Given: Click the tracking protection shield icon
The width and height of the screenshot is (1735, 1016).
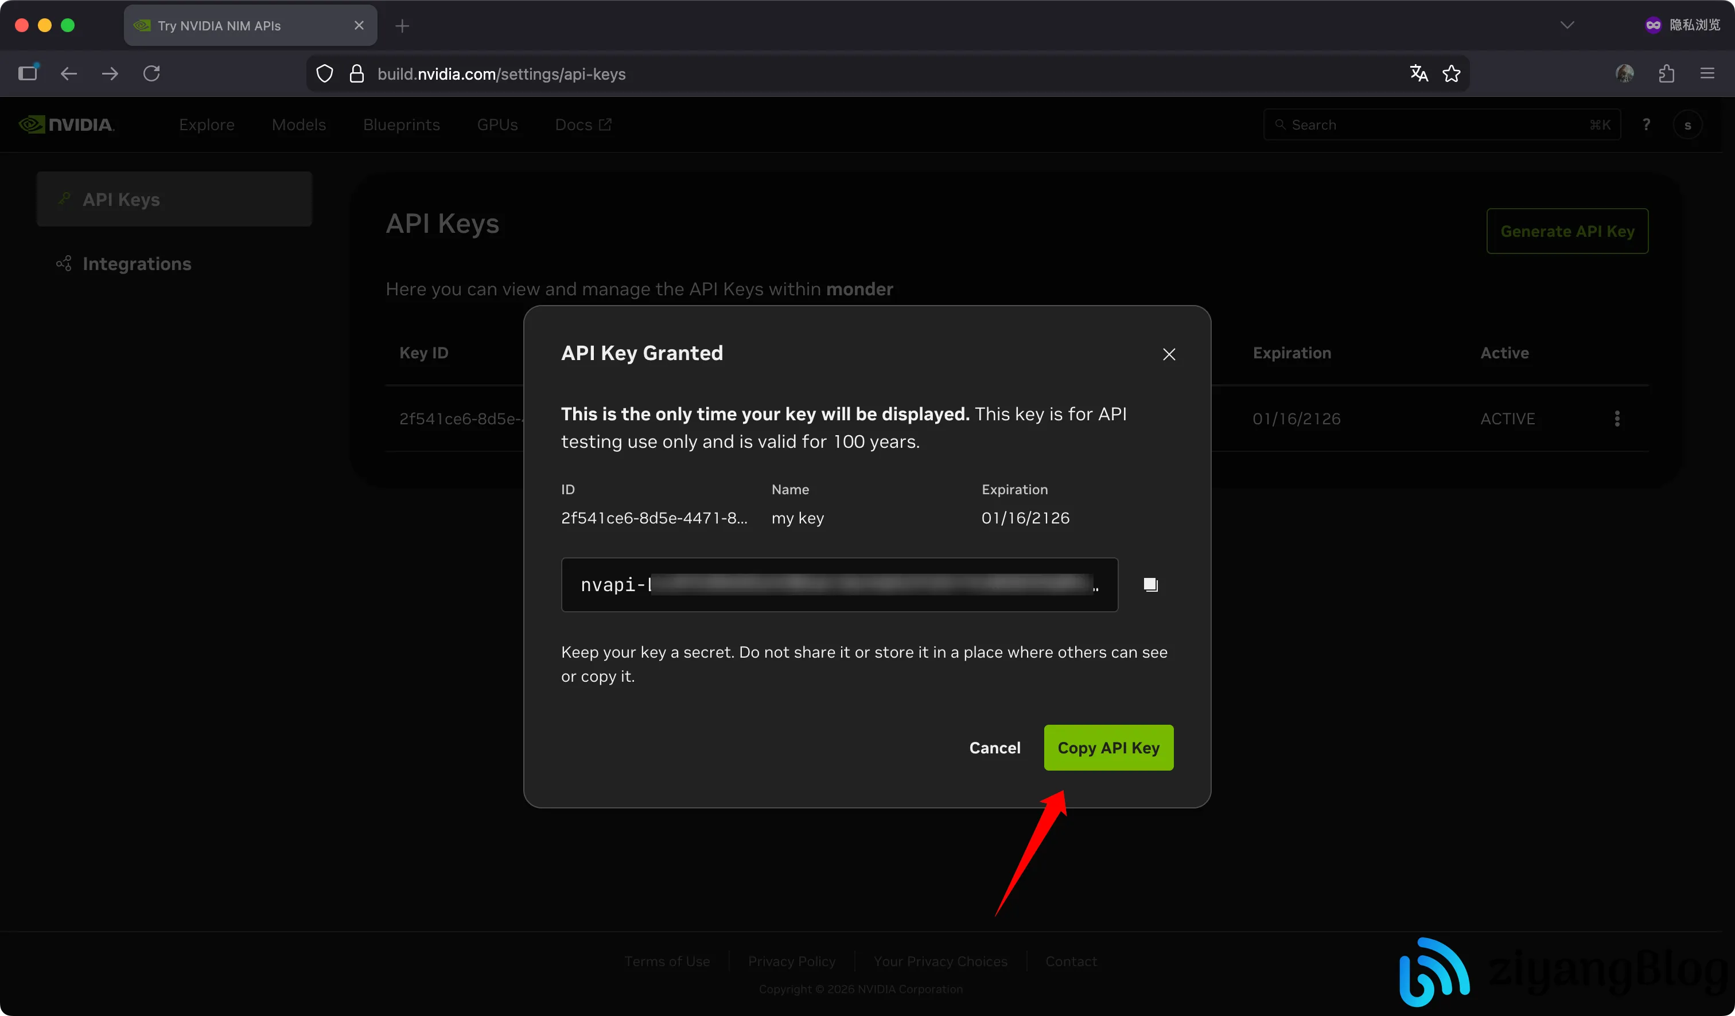Looking at the screenshot, I should (324, 73).
